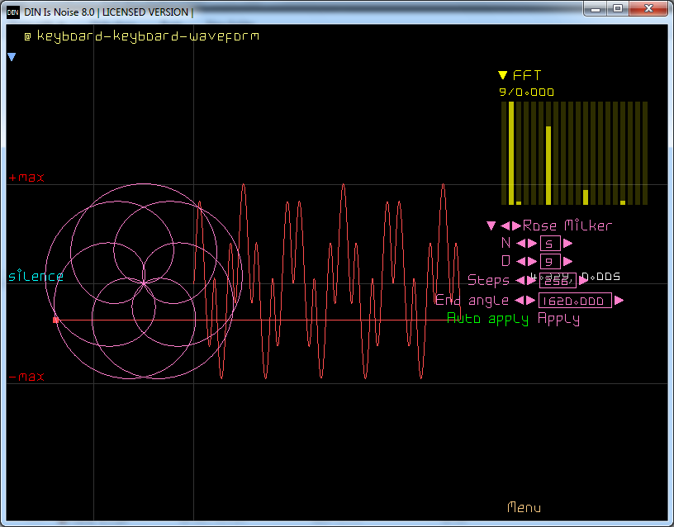Click the arrow after End angle field

click(619, 301)
